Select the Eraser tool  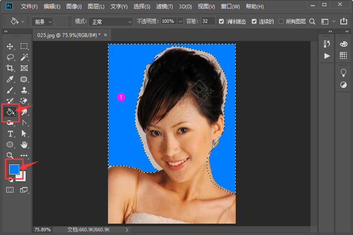[x=24, y=101]
